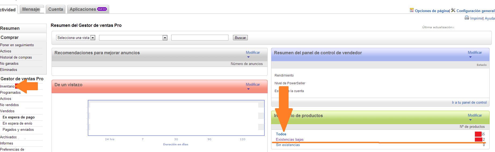
Task: Click the printer icon
Action: click(467, 18)
